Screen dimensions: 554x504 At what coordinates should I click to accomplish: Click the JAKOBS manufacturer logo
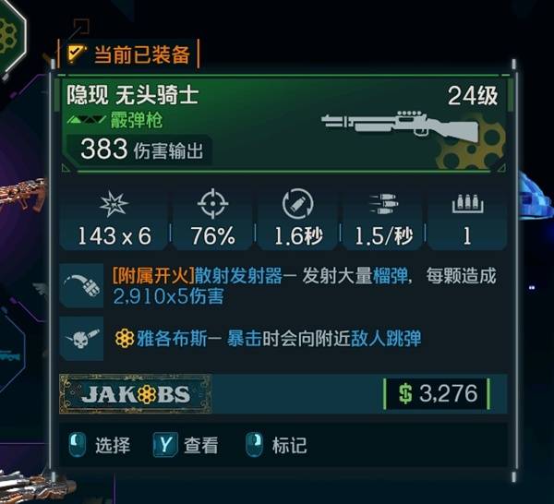[136, 394]
